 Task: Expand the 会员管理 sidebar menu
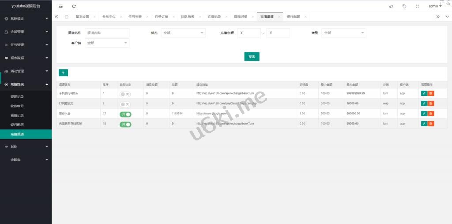(26, 32)
